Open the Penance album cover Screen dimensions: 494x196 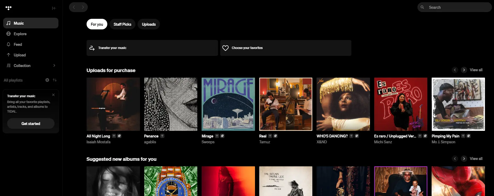171,104
